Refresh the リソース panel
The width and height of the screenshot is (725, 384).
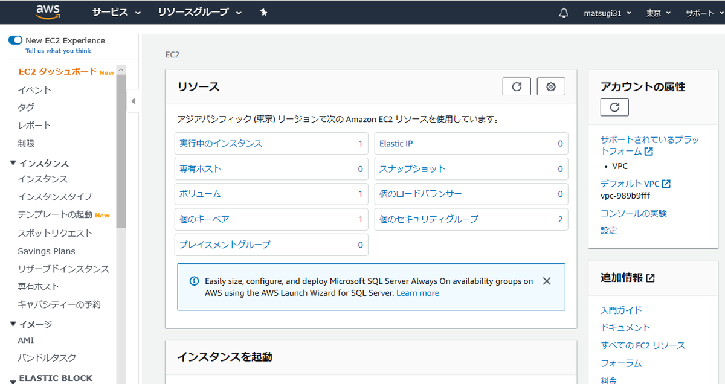(517, 86)
